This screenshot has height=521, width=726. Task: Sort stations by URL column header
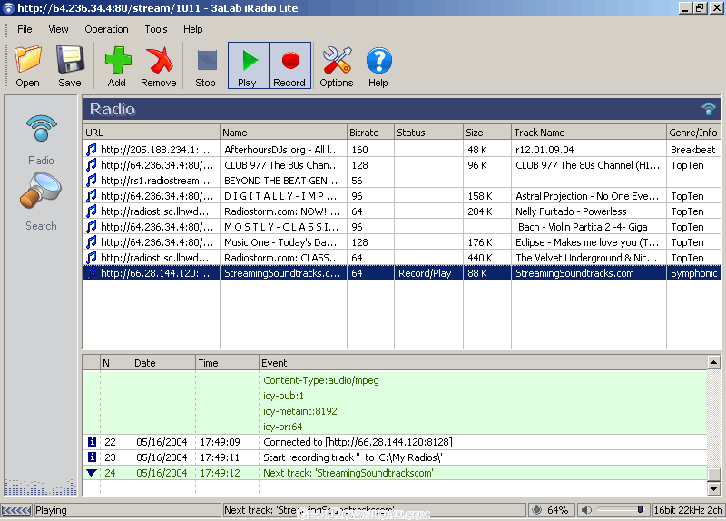(151, 133)
